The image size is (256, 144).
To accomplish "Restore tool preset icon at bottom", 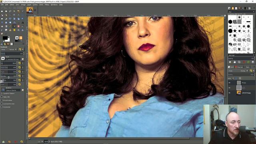I will tap(9, 142).
